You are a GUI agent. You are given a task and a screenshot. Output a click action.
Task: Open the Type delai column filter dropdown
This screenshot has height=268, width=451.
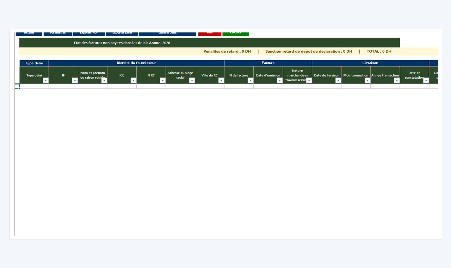pos(45,80)
